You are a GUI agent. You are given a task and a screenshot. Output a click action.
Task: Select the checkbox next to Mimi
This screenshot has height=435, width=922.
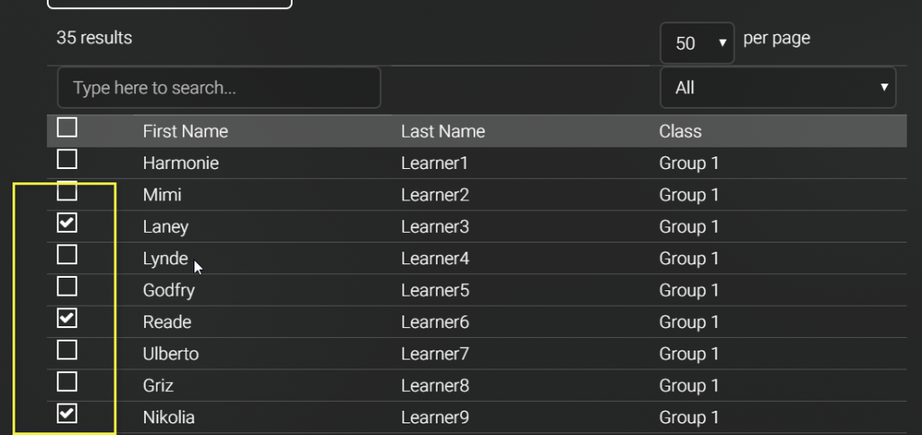click(x=67, y=191)
